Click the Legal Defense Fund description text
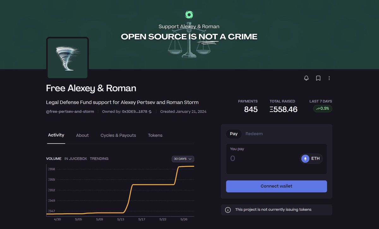Viewport: 379px width, 229px height. click(122, 102)
